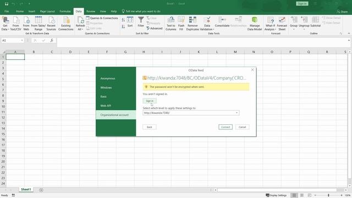Show Queries & Connections pane
The image size is (352, 198).
tap(102, 18)
